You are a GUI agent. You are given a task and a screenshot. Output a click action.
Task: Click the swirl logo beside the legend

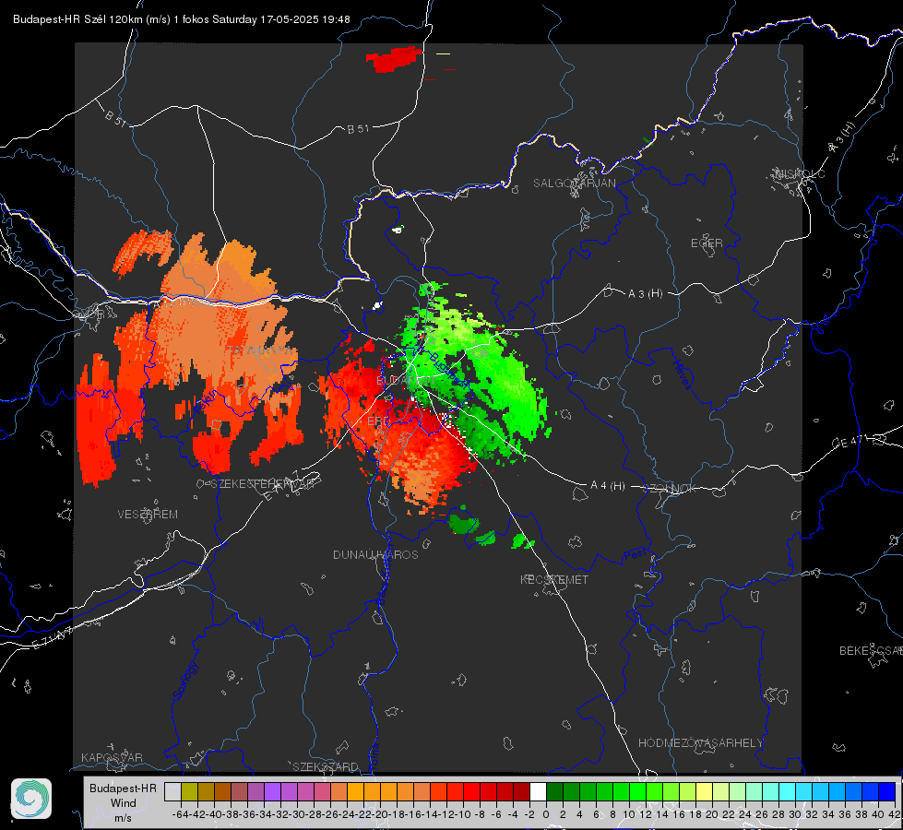click(31, 799)
